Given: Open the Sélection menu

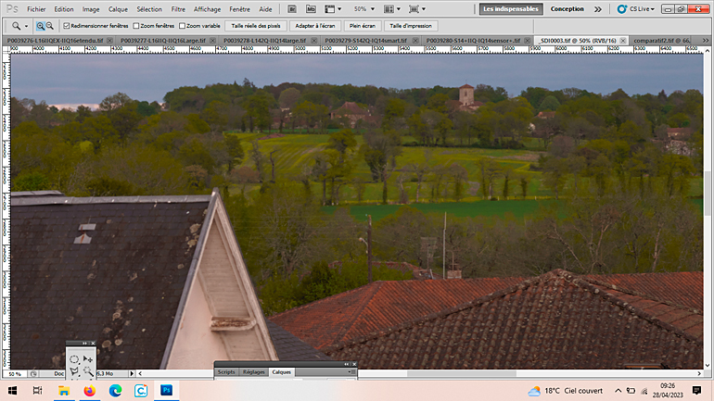Looking at the screenshot, I should point(149,9).
